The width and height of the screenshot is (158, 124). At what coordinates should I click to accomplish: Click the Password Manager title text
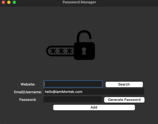(79, 2)
